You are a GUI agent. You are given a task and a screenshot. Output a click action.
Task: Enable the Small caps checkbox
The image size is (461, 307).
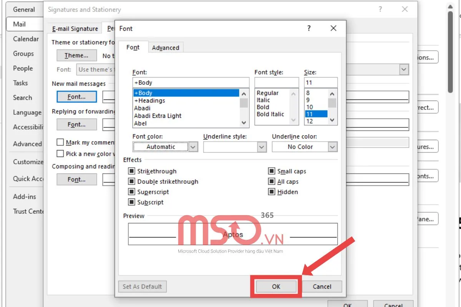(272, 171)
